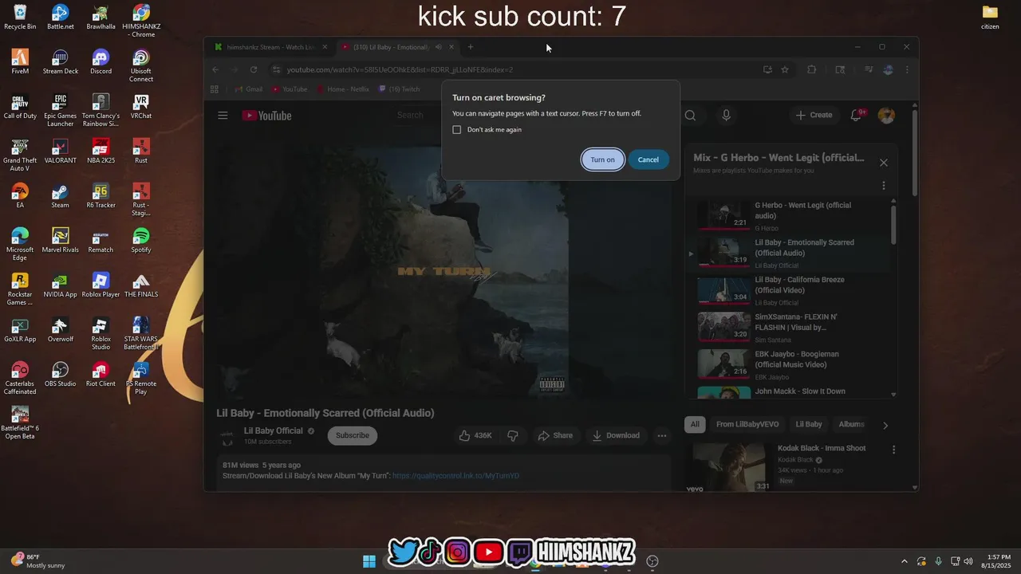Open Windows Start menu
The width and height of the screenshot is (1021, 574).
(x=369, y=561)
